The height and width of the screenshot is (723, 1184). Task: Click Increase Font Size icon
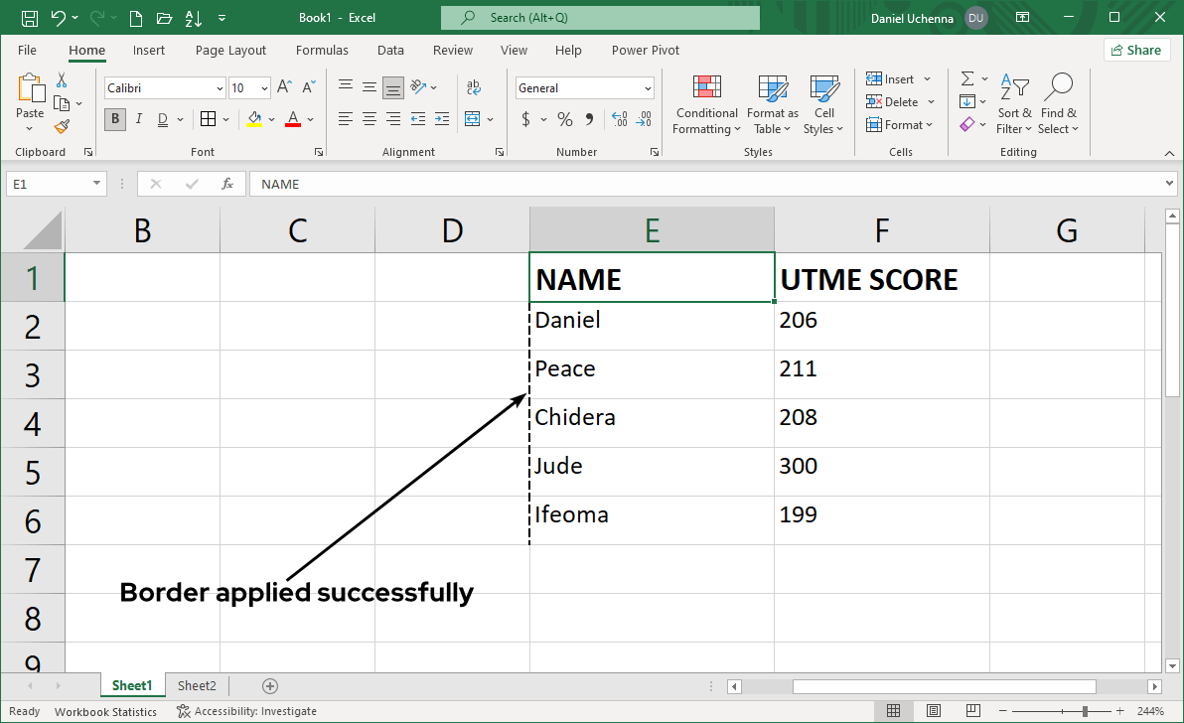pyautogui.click(x=284, y=87)
